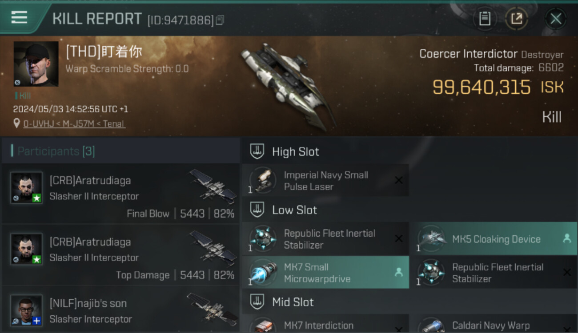Open the clipboard report icon
Image resolution: width=578 pixels, height=333 pixels.
(485, 19)
